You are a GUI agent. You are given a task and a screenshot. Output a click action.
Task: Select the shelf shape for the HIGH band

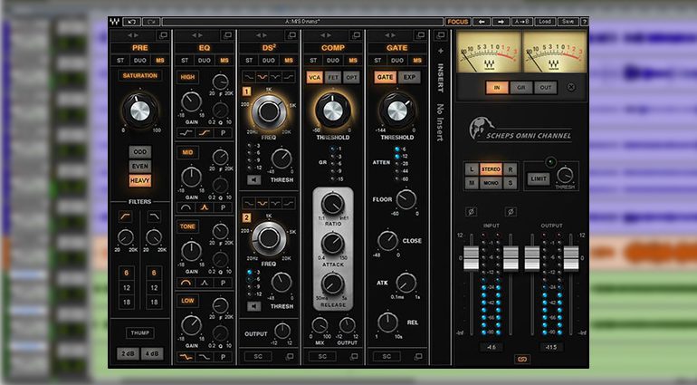point(204,132)
